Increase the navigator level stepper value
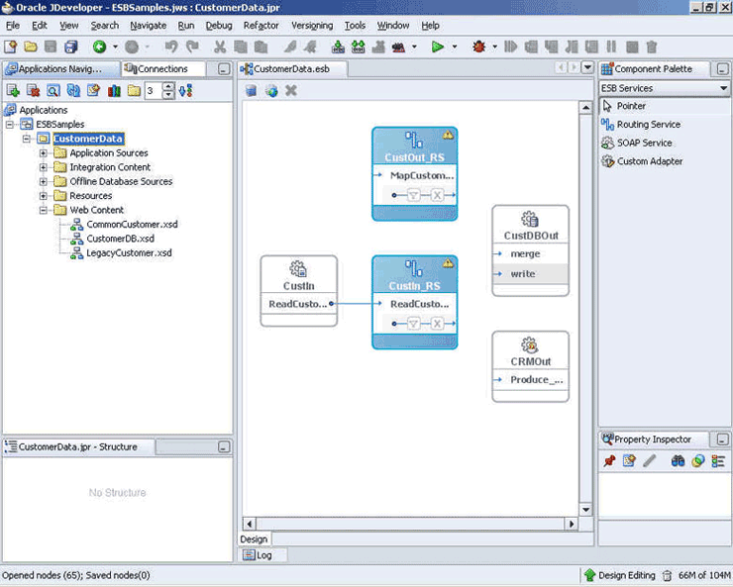The height and width of the screenshot is (587, 733). tap(168, 86)
